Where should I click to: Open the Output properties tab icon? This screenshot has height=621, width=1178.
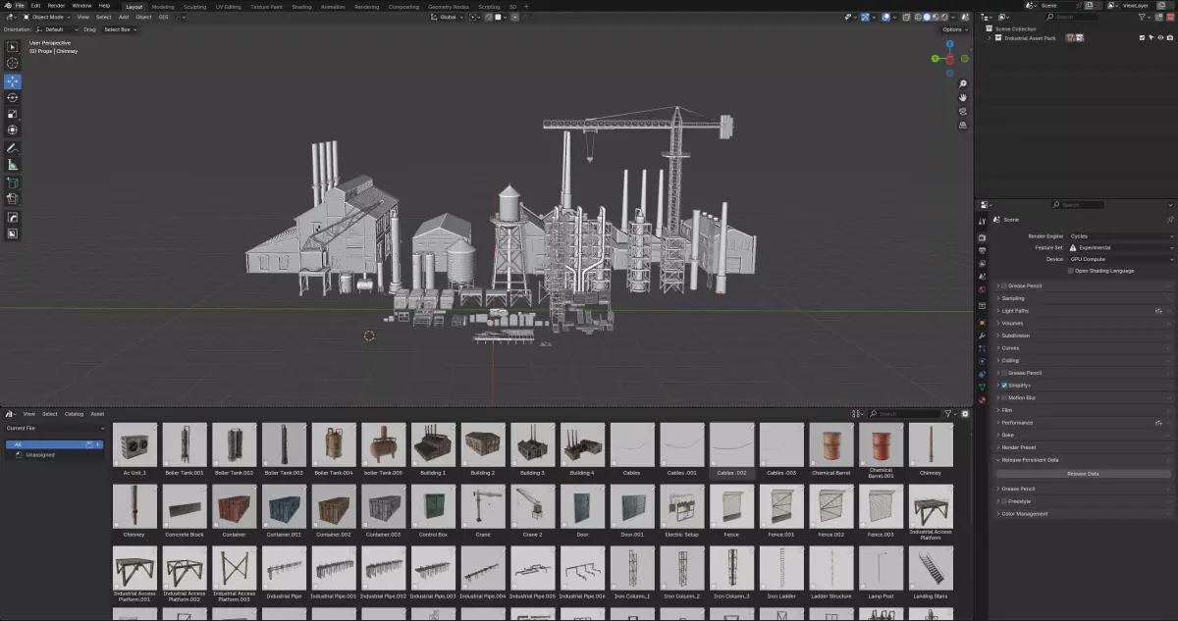pos(982,250)
